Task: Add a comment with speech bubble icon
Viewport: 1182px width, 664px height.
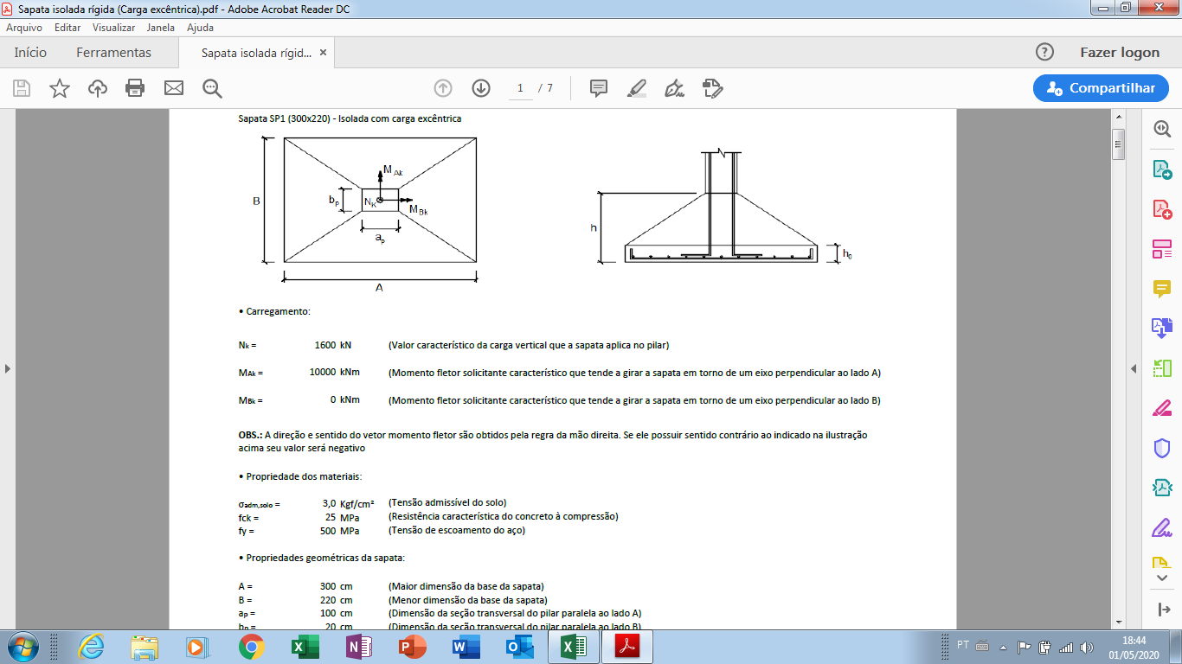Action: coord(598,88)
